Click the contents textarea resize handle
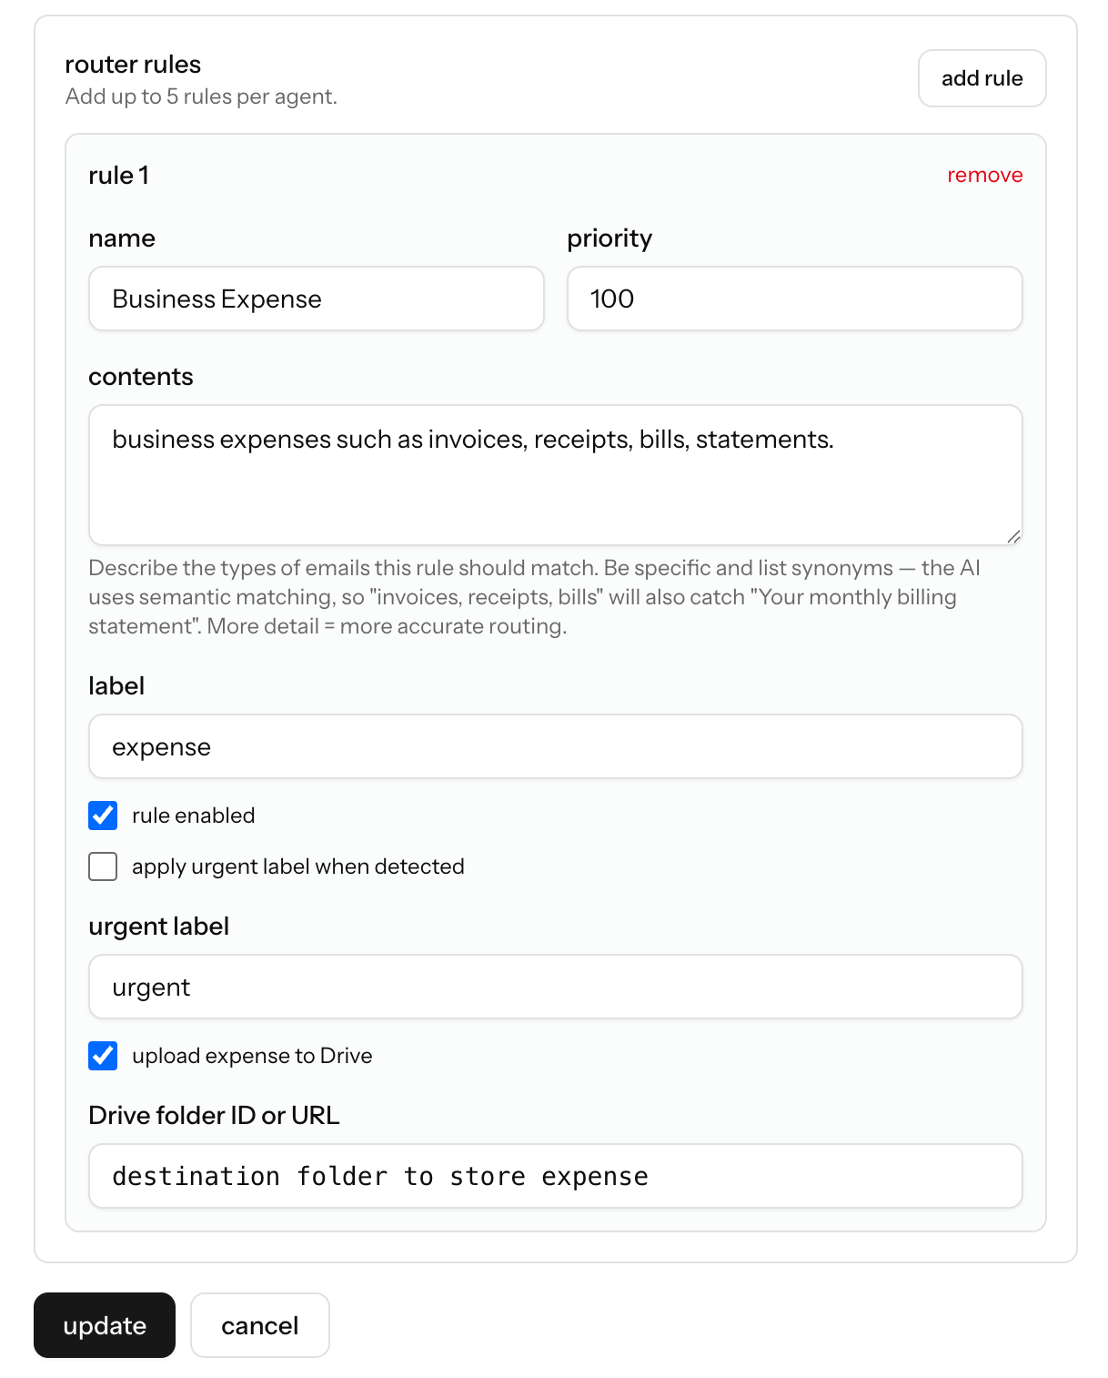The width and height of the screenshot is (1108, 1378). (1012, 536)
